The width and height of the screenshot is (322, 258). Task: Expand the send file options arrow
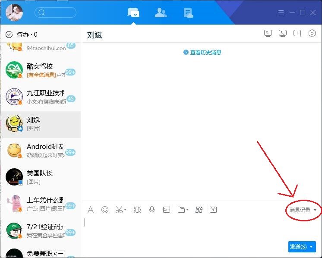coord(187,210)
